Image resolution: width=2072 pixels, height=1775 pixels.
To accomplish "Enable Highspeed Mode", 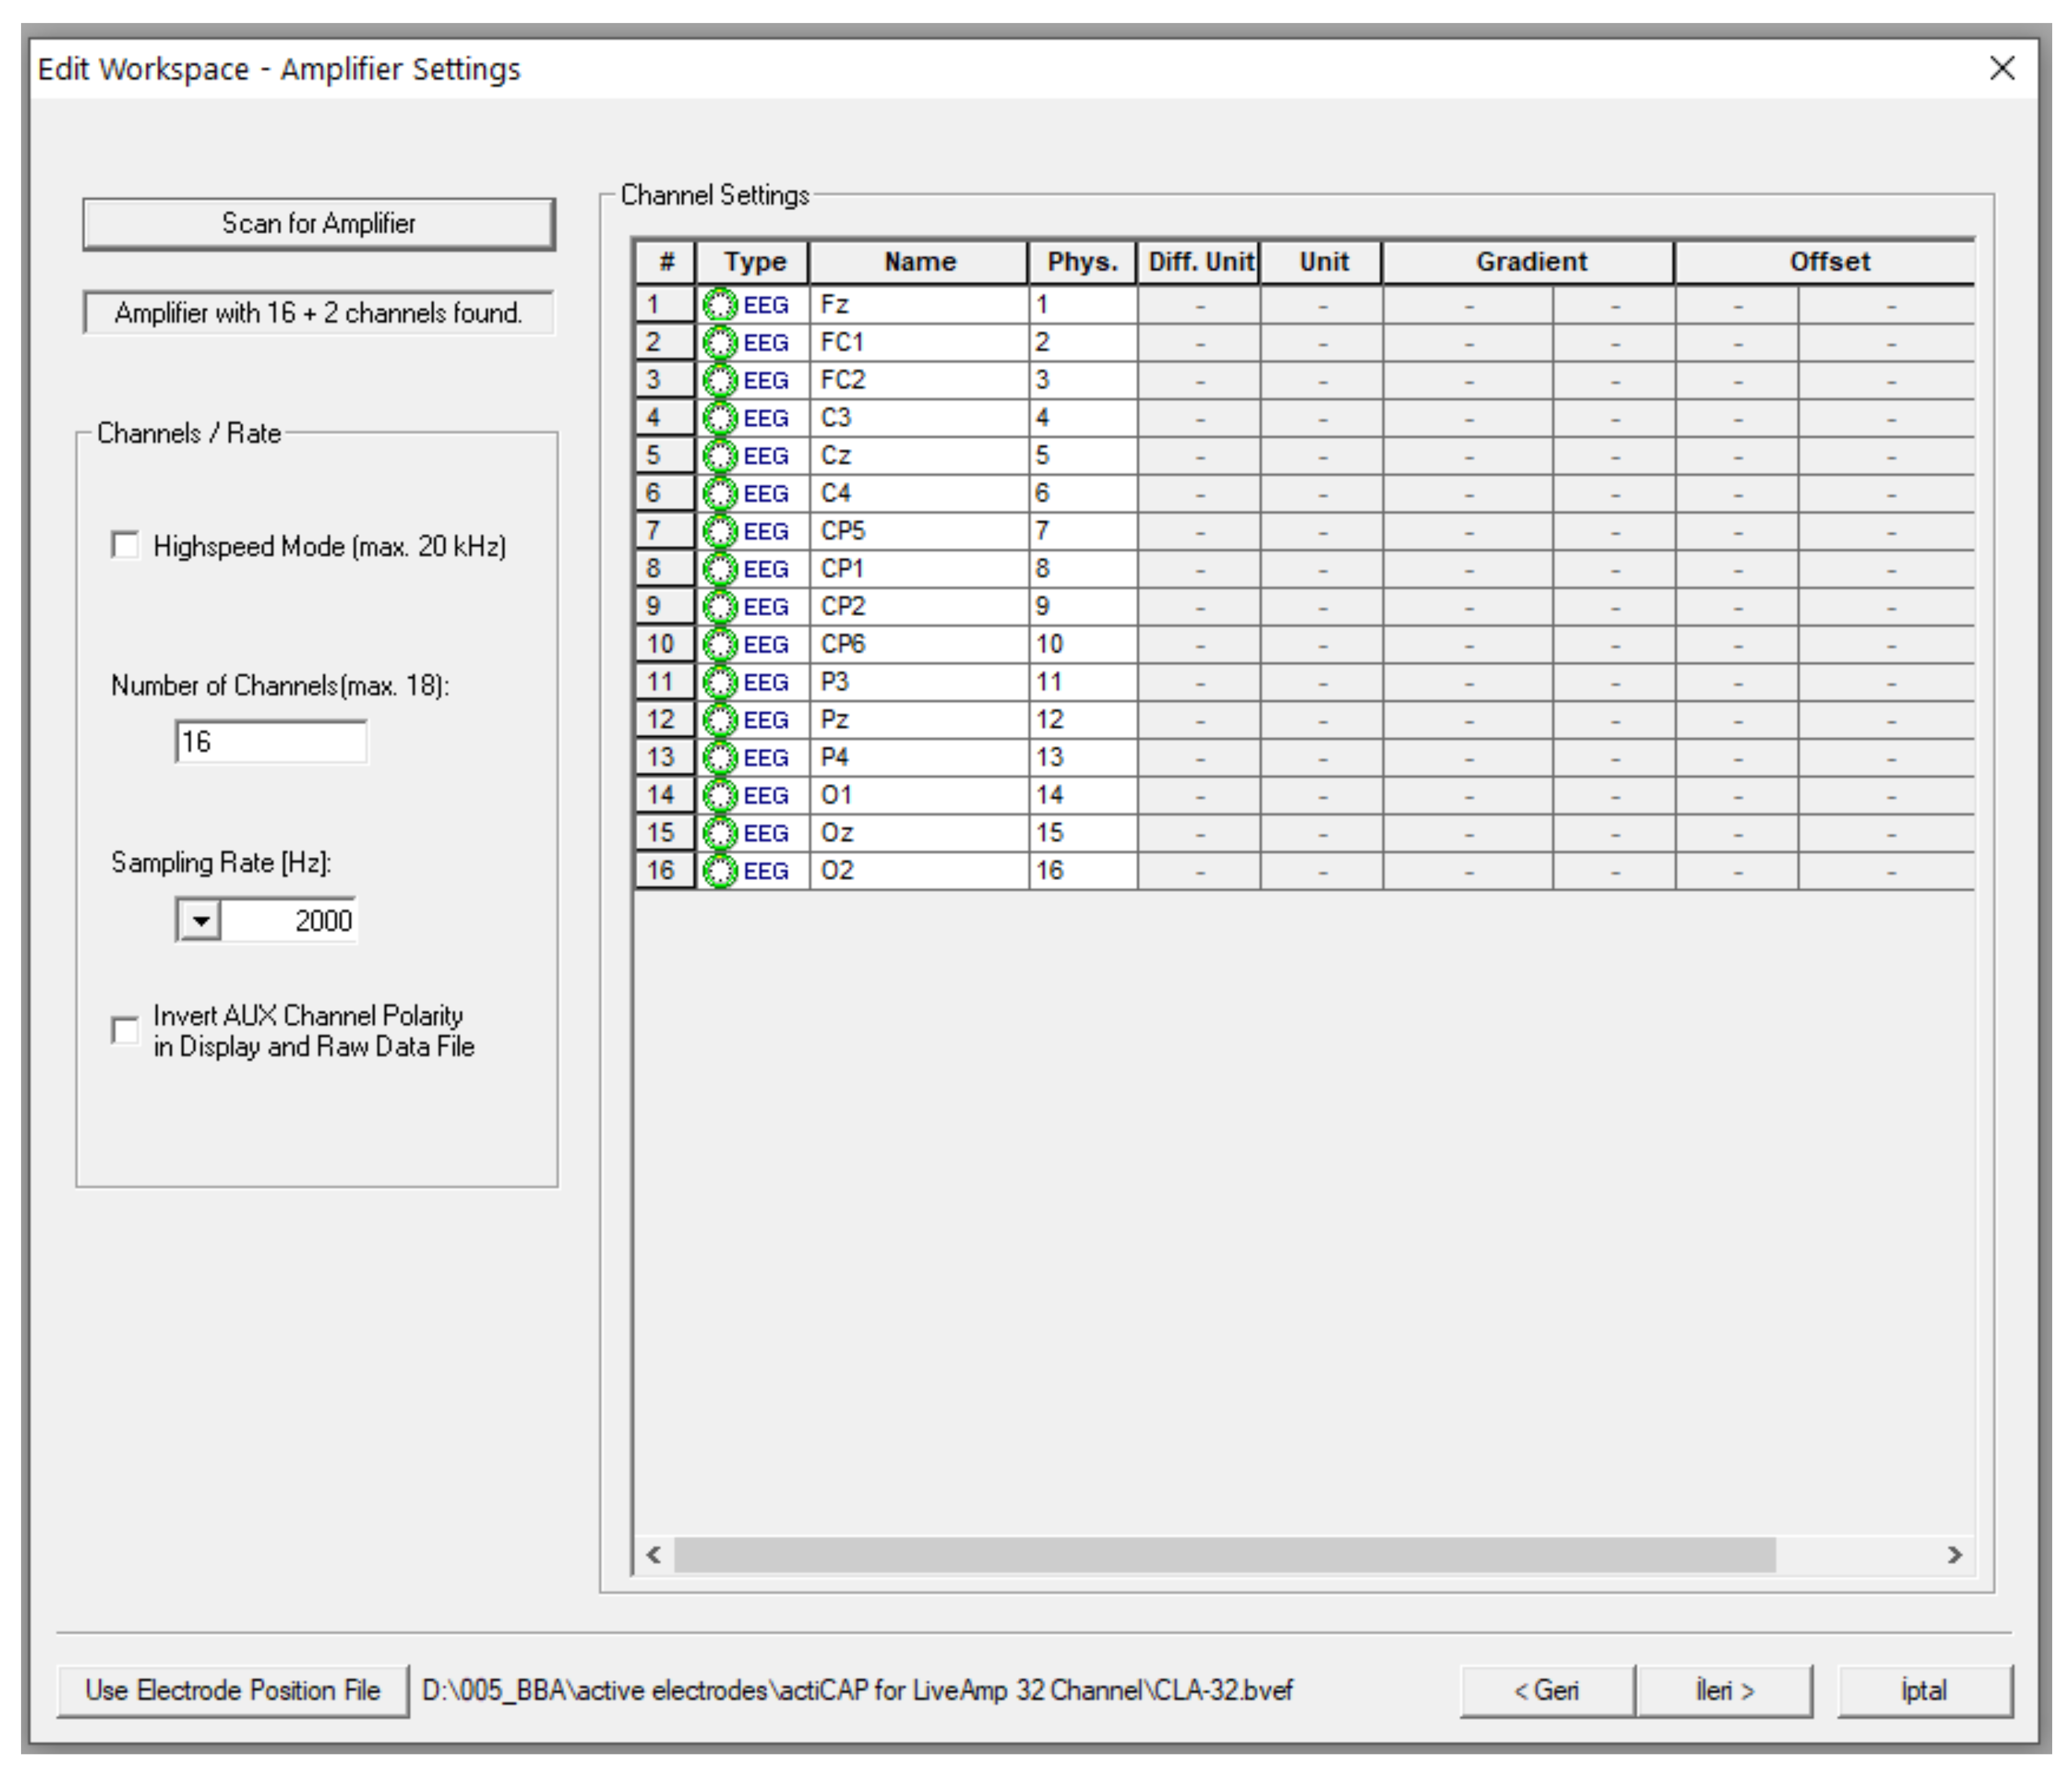I will pyautogui.click(x=126, y=546).
